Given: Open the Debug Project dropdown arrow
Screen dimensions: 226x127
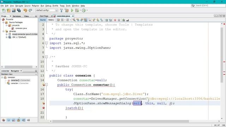Looking at the screenshot, I should pos(80,10).
